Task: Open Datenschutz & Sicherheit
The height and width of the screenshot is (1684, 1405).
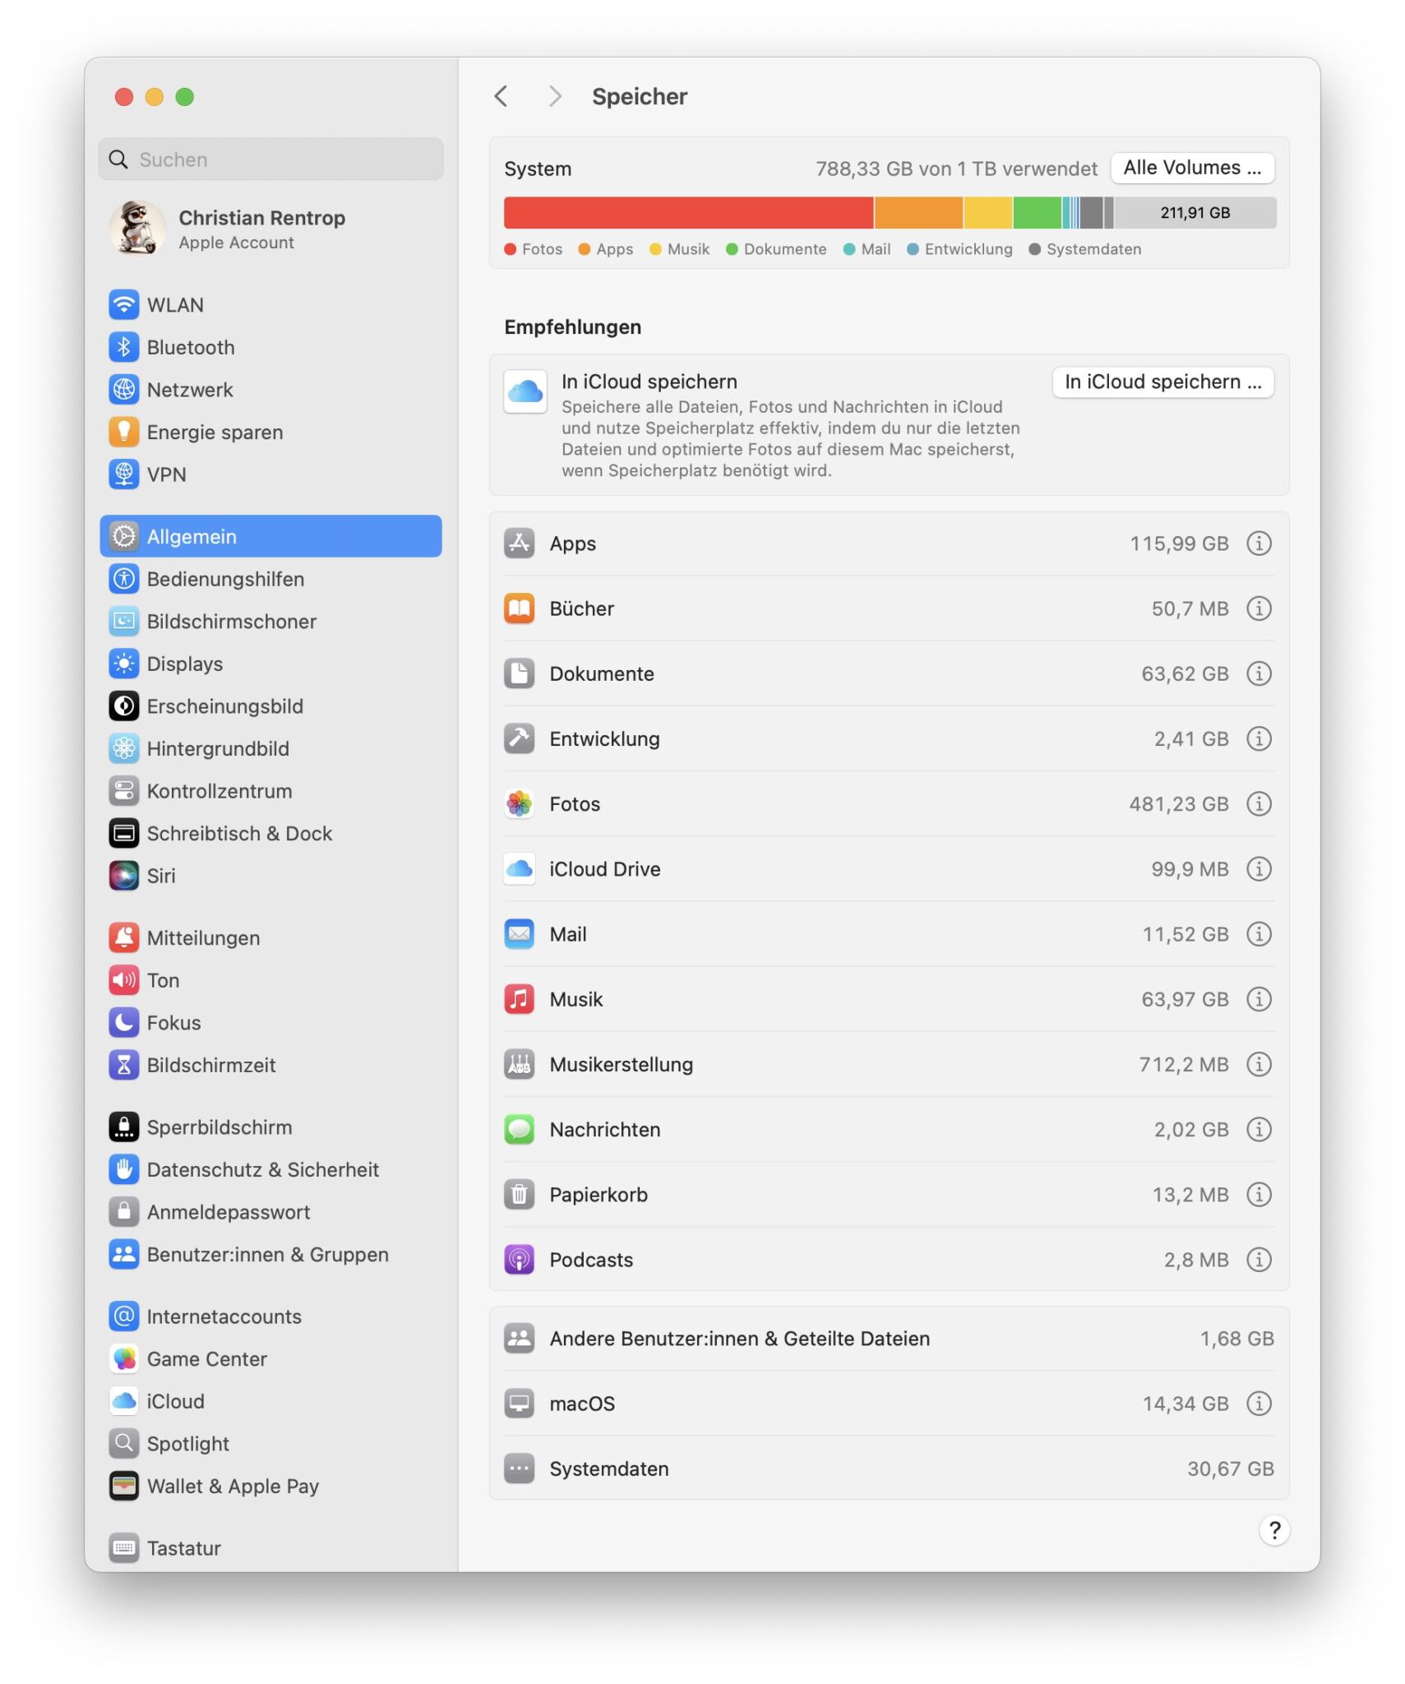Action: [270, 1169]
